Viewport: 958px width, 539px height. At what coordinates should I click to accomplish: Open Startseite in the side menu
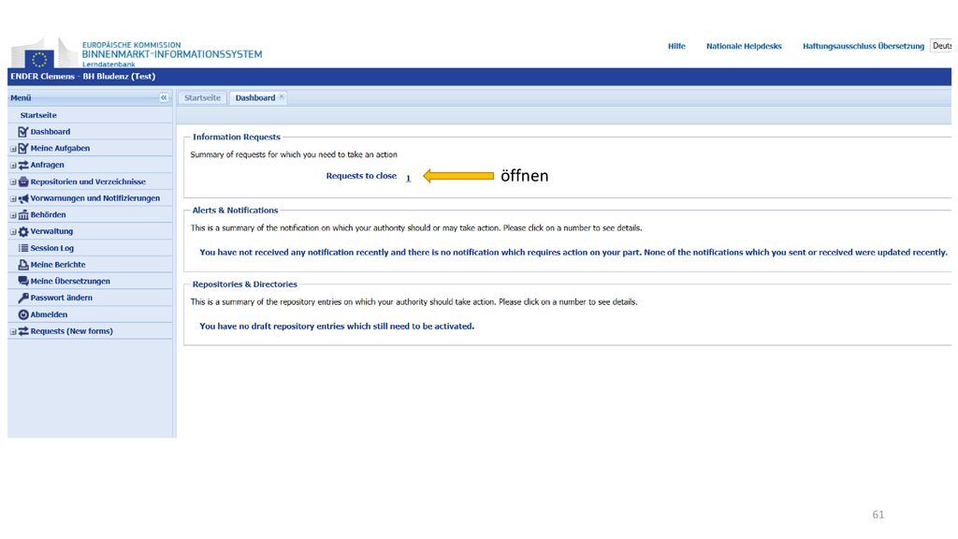point(38,115)
